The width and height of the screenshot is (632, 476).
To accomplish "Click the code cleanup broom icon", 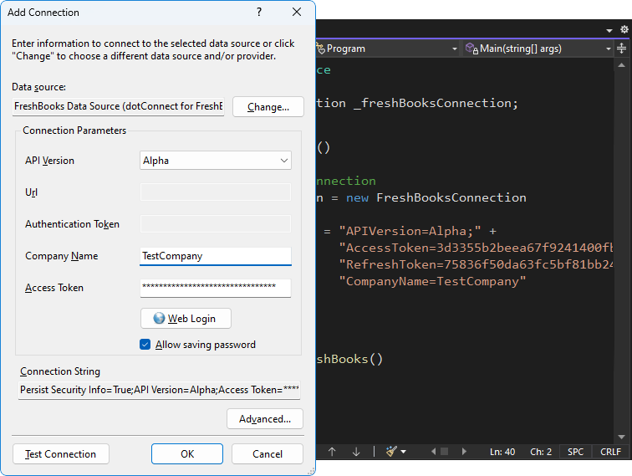I will click(391, 452).
